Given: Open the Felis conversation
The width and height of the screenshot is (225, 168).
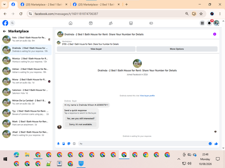Looking at the screenshot, I should (x=27, y=39).
